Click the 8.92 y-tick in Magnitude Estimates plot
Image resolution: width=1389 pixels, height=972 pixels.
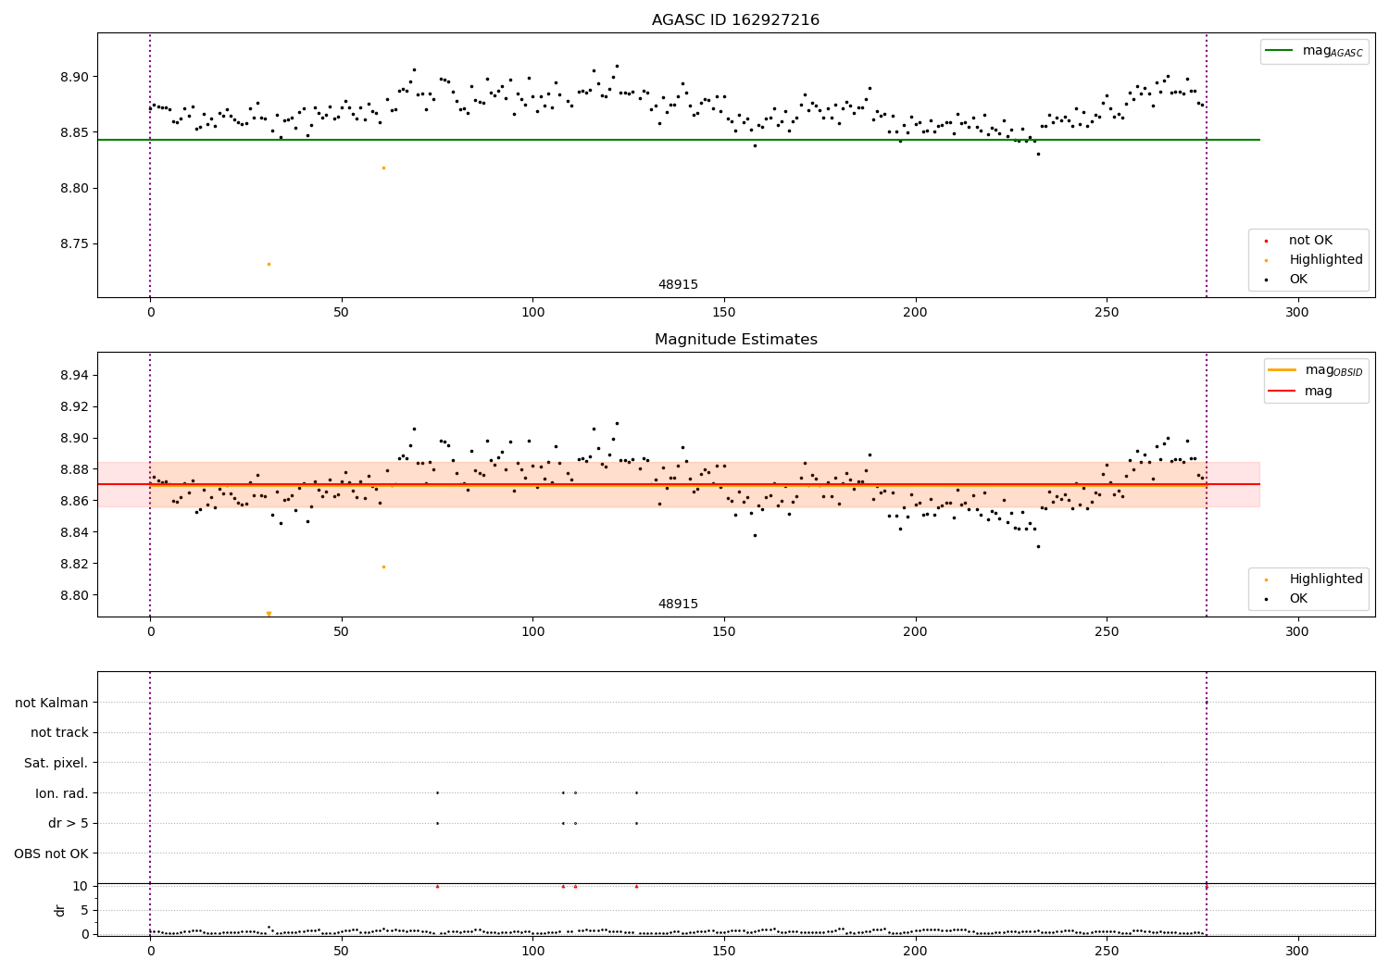click(x=72, y=407)
